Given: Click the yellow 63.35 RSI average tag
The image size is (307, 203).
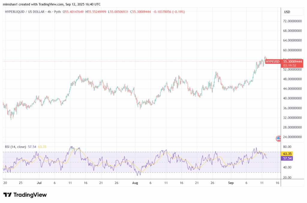Looking at the screenshot, I should pos(287,154).
